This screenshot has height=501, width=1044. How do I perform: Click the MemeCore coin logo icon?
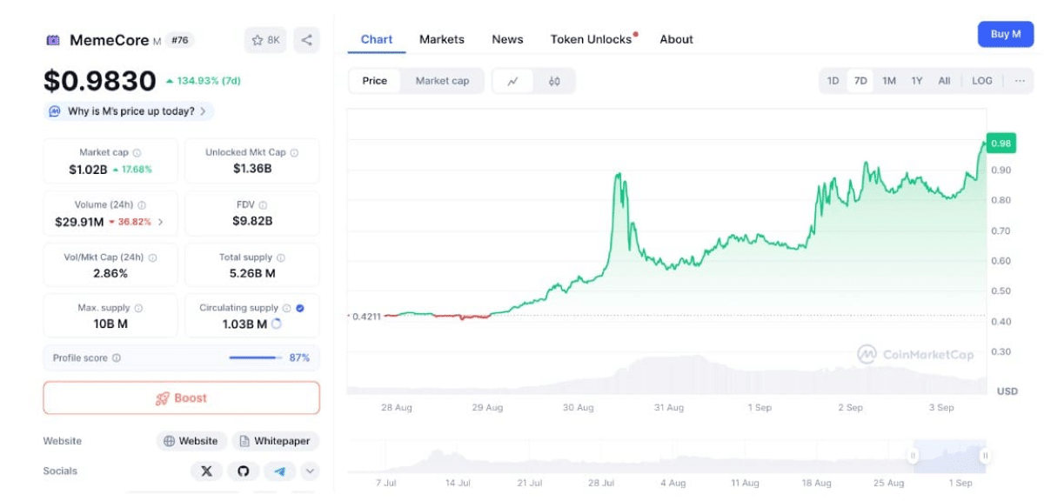(x=53, y=40)
